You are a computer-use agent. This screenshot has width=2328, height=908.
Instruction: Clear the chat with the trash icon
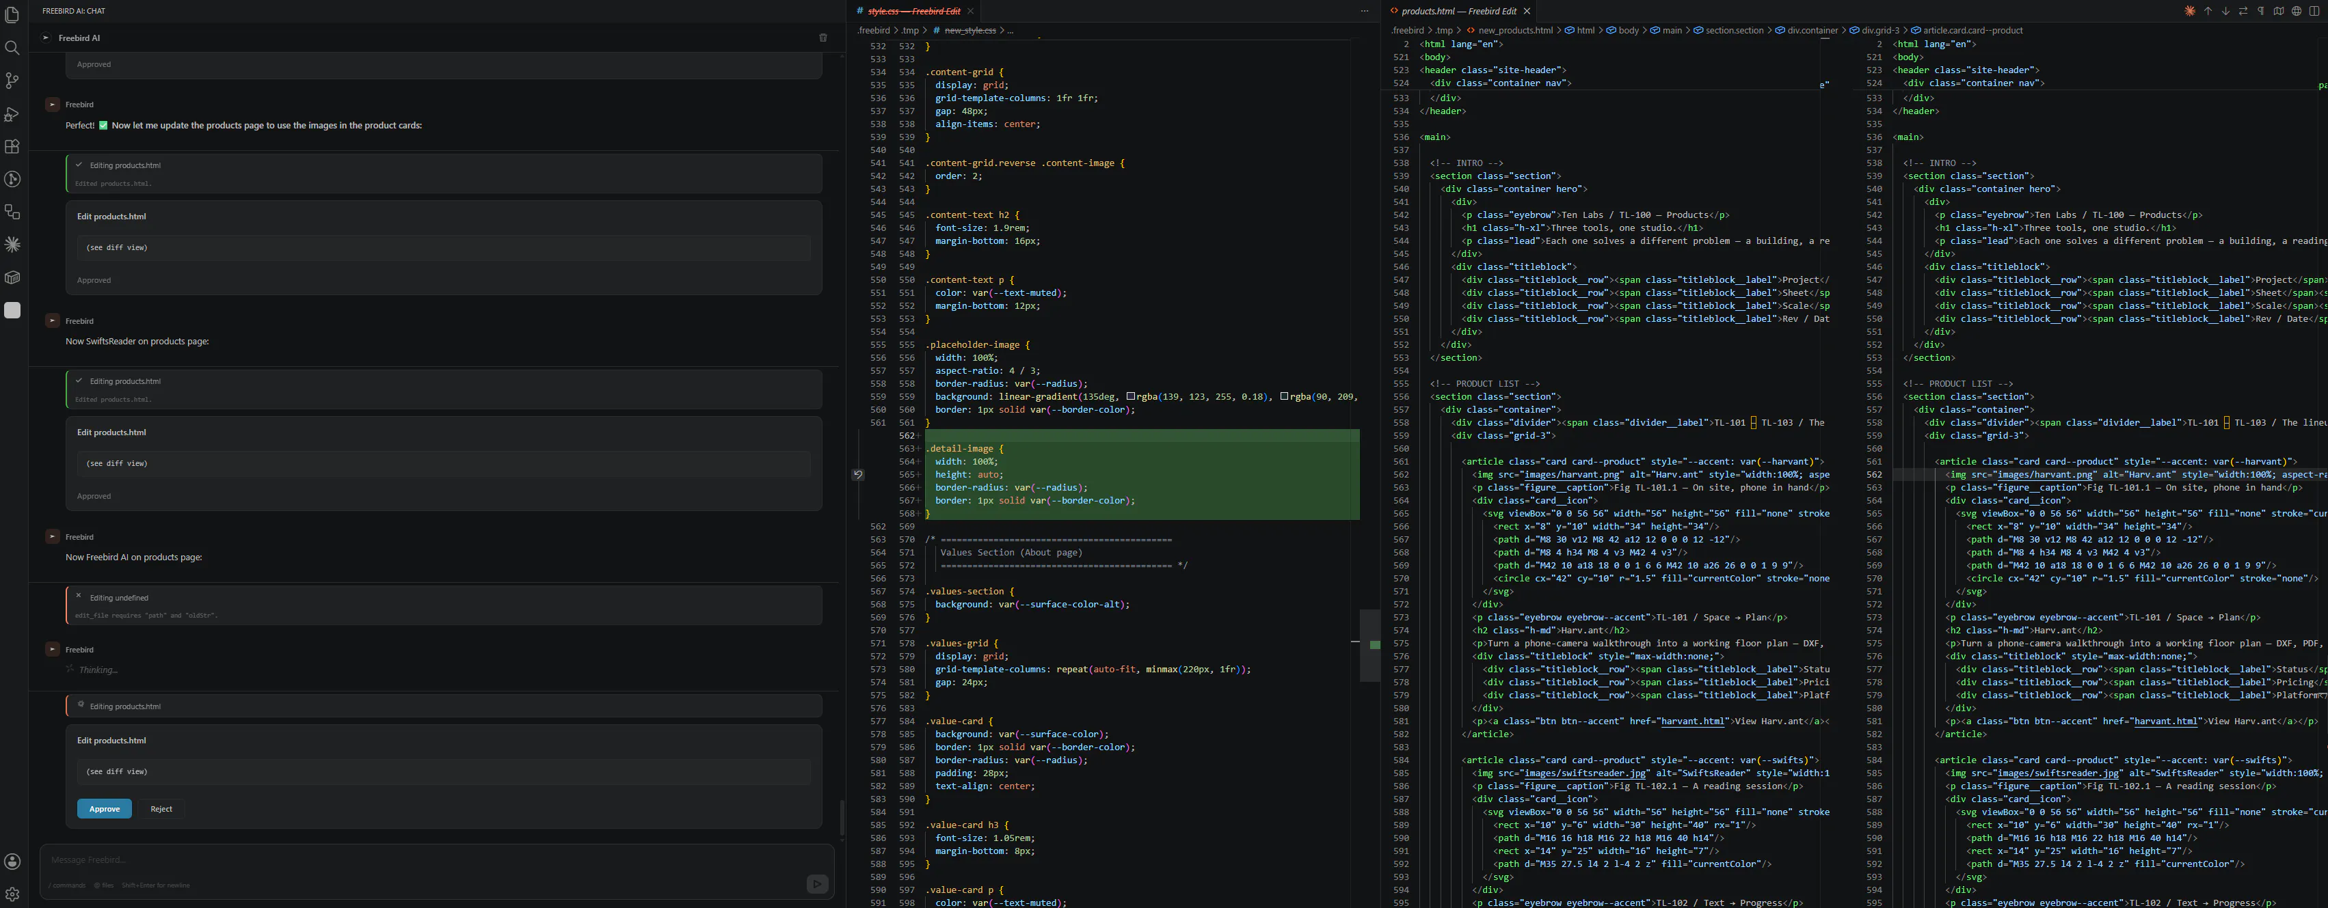click(x=822, y=38)
